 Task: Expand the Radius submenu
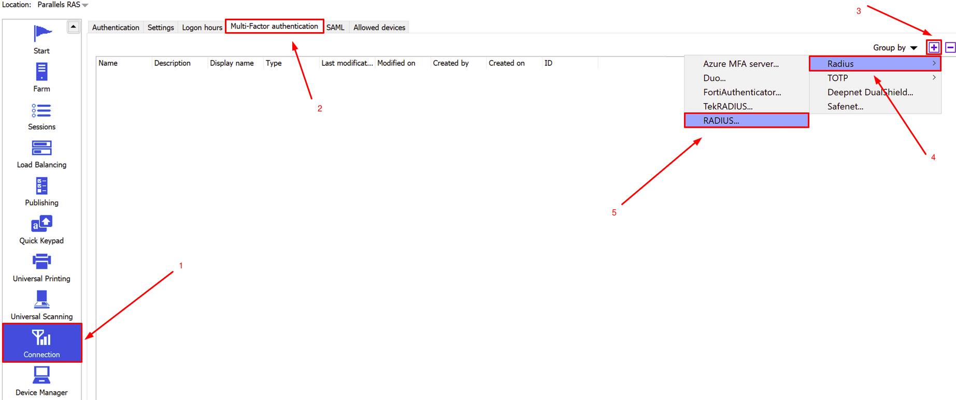click(875, 64)
